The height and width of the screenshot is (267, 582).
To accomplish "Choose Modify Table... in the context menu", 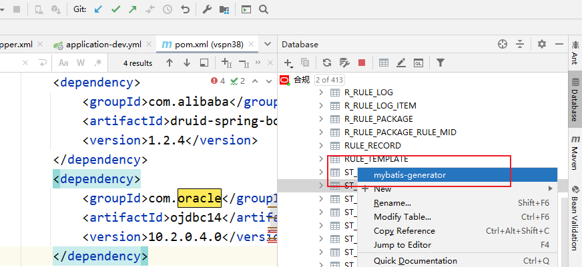I will point(402,216).
